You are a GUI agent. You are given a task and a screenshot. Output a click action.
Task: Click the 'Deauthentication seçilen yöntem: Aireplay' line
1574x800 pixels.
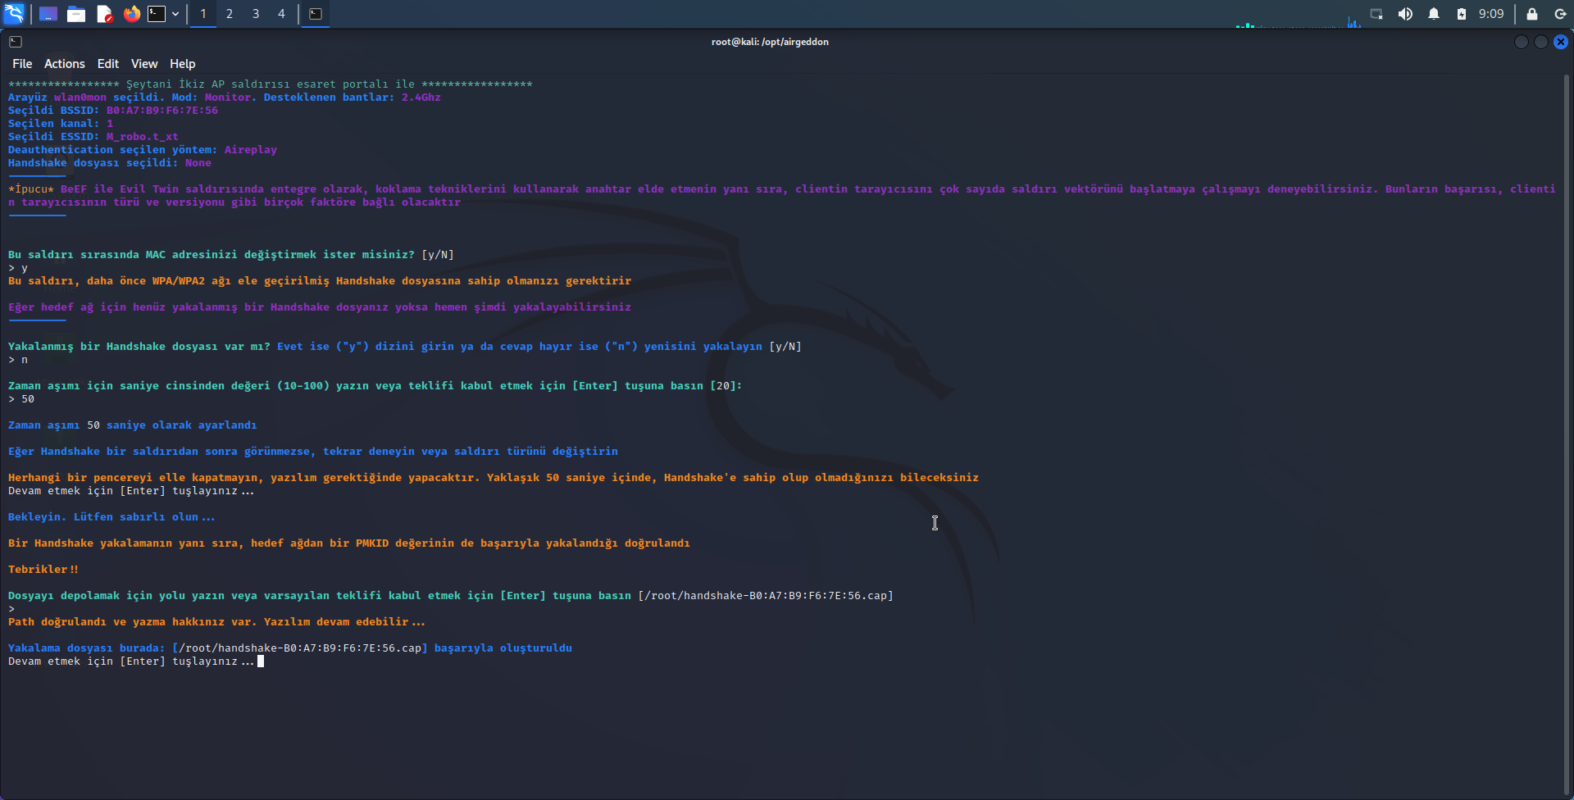click(143, 150)
